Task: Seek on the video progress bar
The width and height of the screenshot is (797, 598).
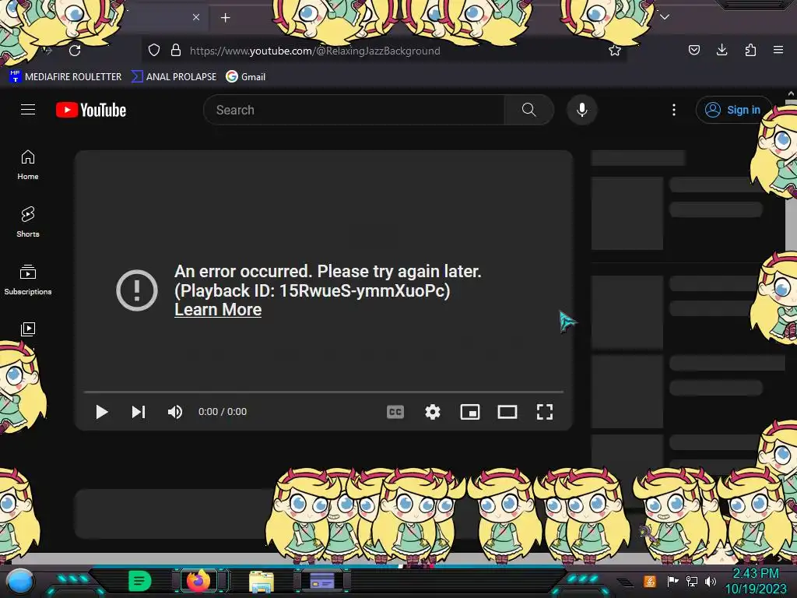Action: pyautogui.click(x=324, y=392)
